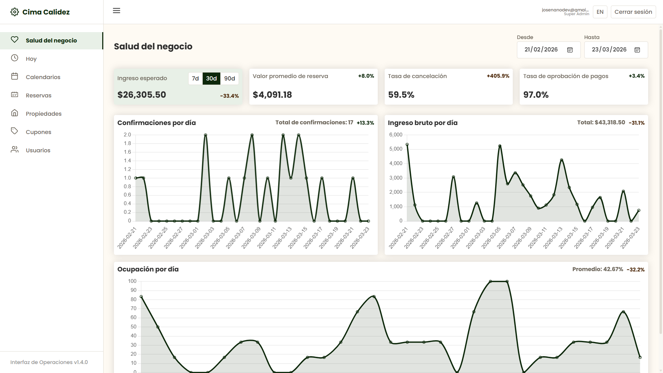
Task: Open the Propiedades section
Action: pos(51,114)
